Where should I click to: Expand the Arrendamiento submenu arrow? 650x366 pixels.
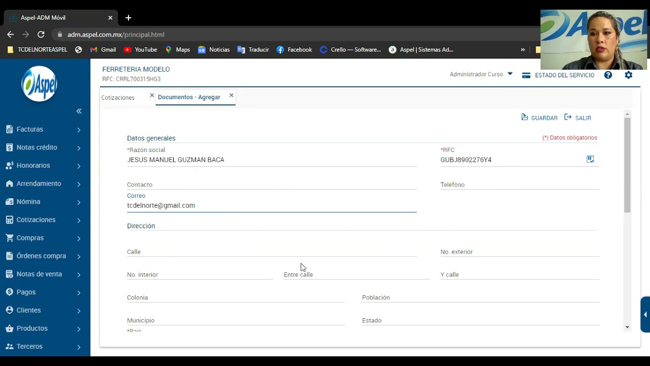click(79, 184)
